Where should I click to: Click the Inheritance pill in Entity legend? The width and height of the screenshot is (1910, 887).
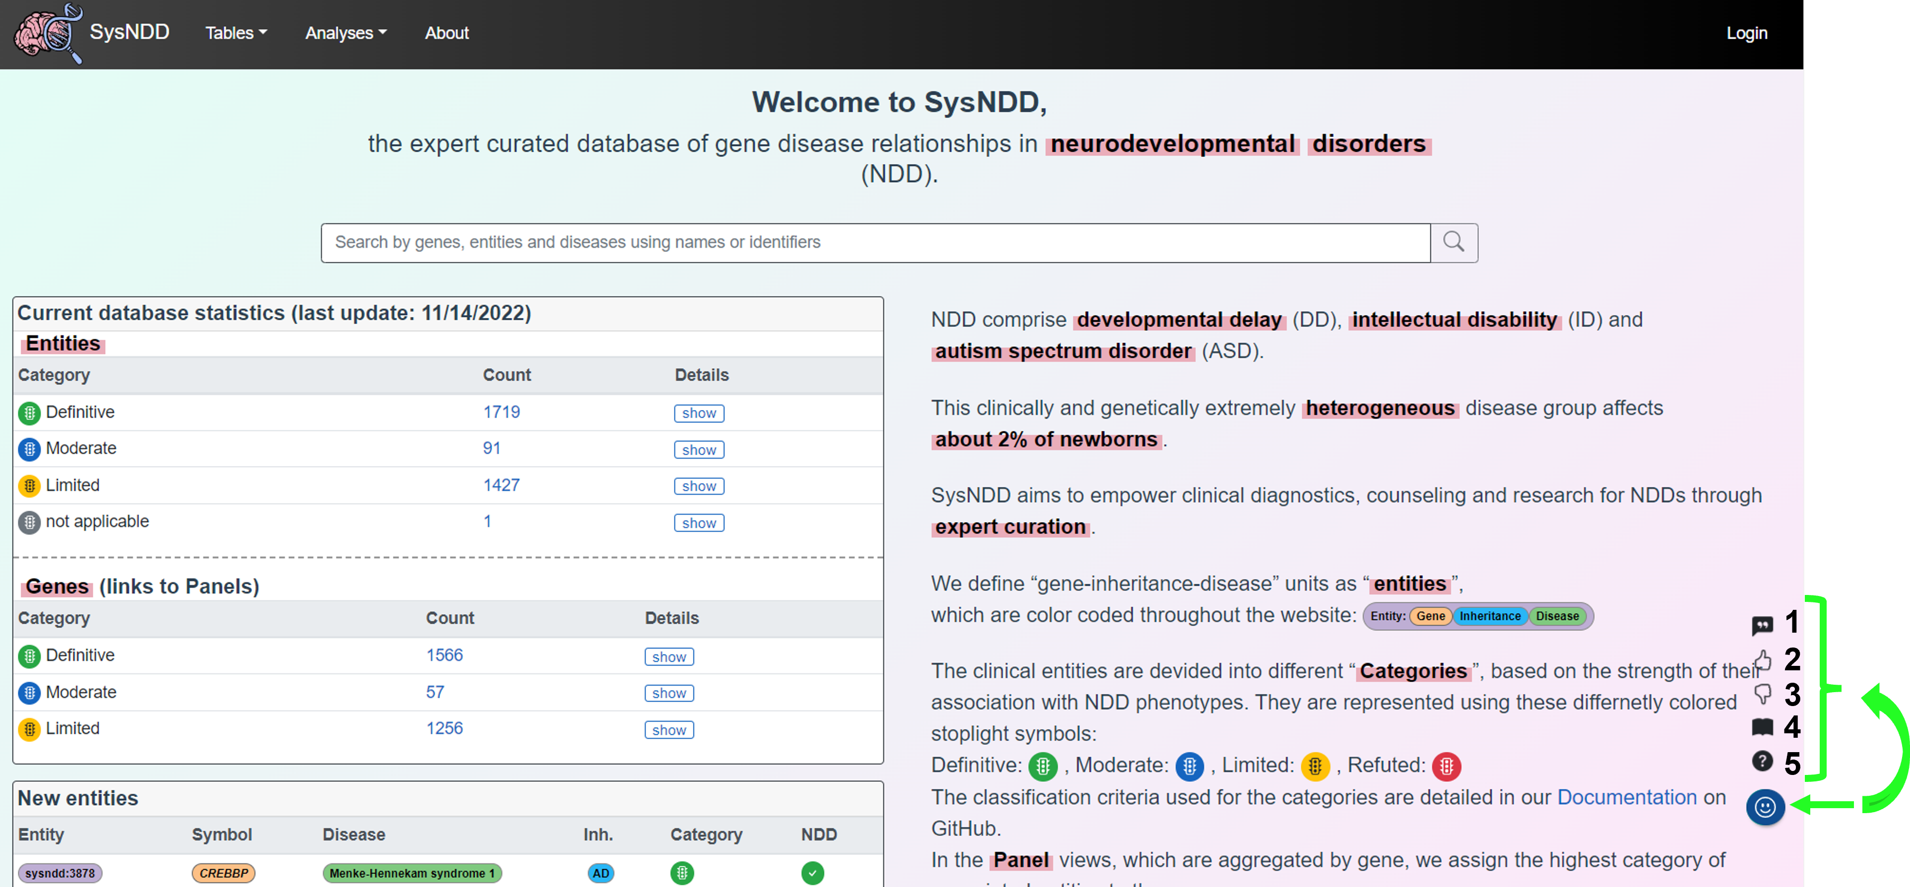(1490, 616)
